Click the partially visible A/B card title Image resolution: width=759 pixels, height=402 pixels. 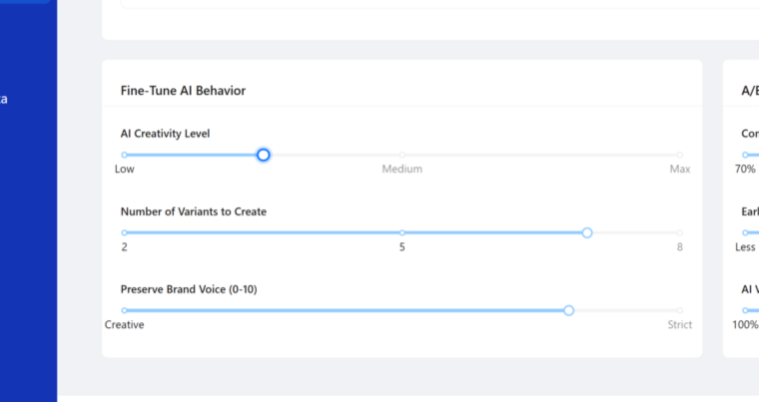[x=749, y=91]
